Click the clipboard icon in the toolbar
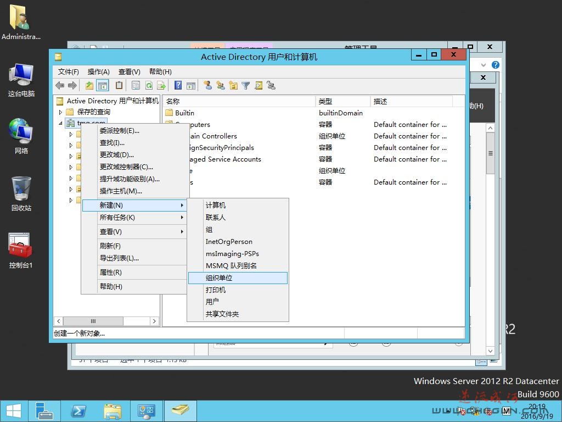 pos(119,85)
